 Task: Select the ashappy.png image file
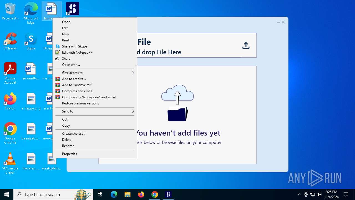pos(31,101)
